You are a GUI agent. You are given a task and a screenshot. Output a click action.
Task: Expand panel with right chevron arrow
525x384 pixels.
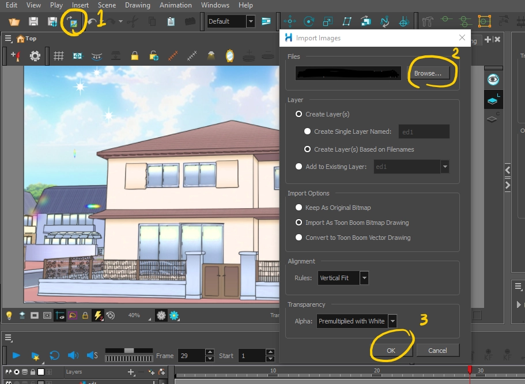coord(508,185)
